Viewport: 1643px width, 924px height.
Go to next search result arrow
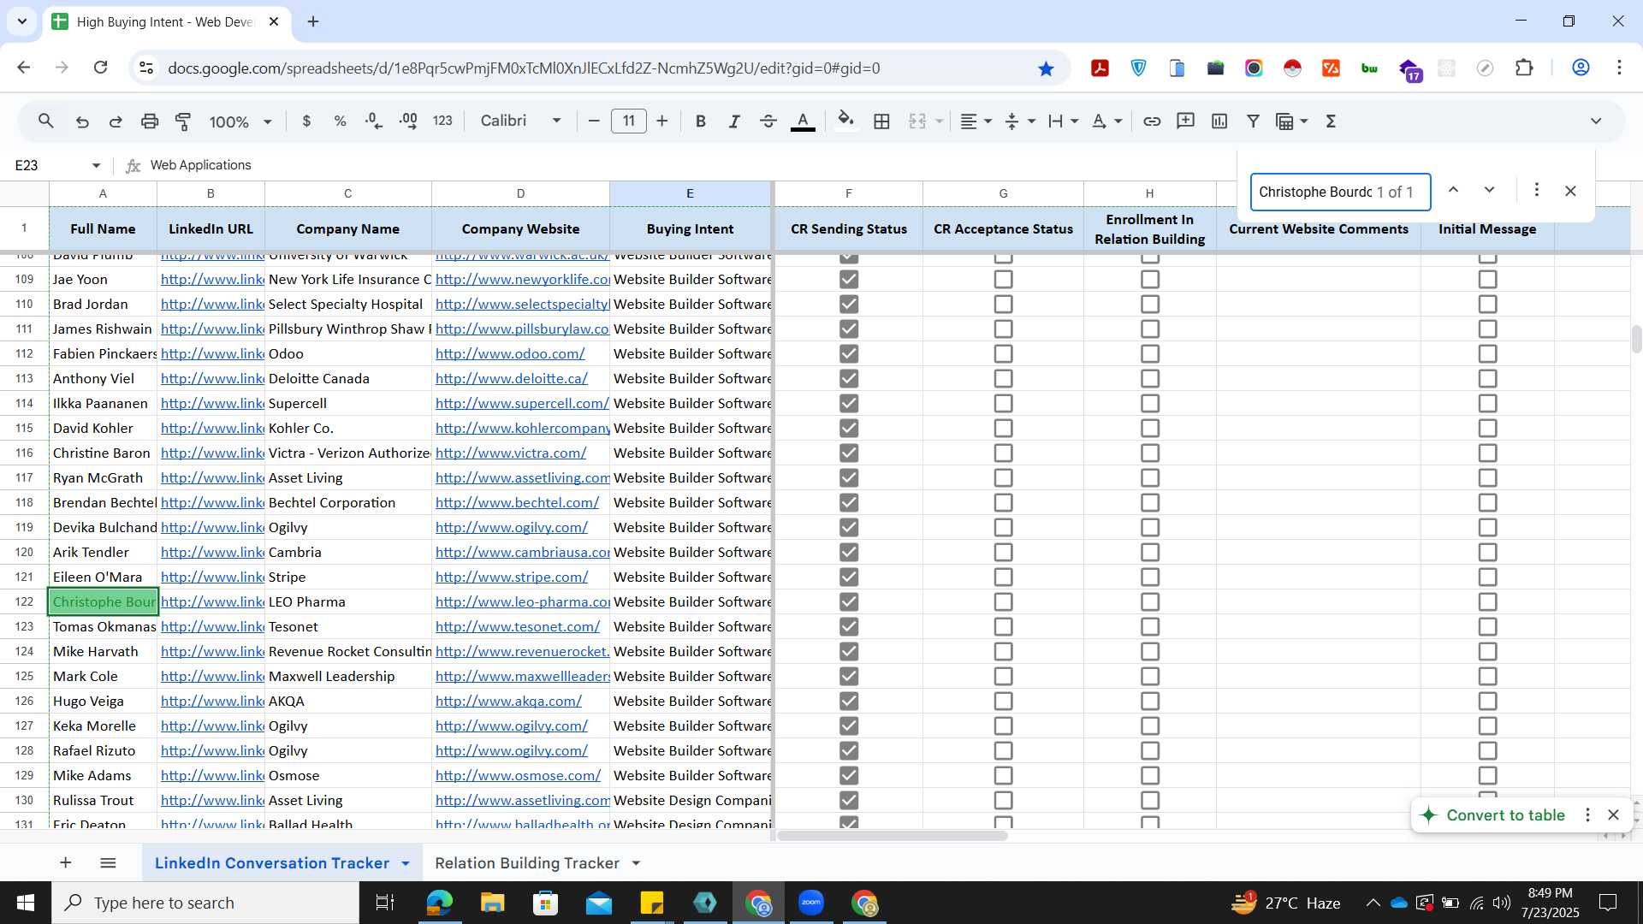[x=1489, y=190]
